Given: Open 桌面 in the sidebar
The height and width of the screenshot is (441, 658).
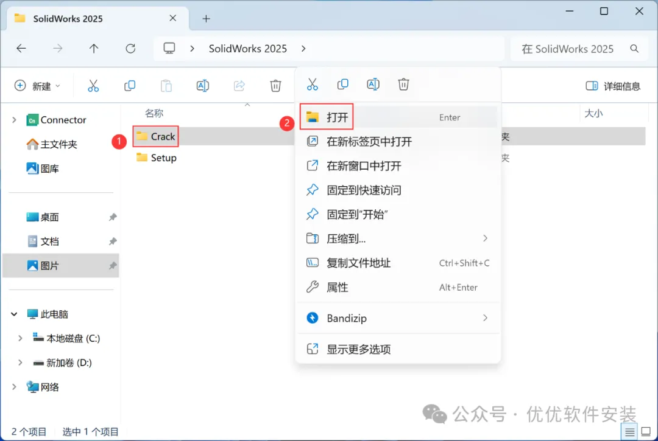Looking at the screenshot, I should click(x=43, y=217).
